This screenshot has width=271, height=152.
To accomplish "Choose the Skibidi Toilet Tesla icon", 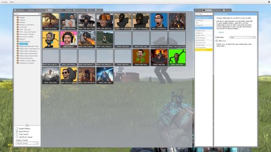I will [105, 76].
